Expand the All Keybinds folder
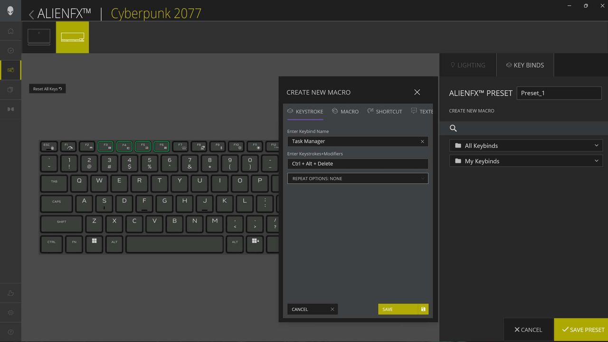Image resolution: width=608 pixels, height=342 pixels. (526, 146)
